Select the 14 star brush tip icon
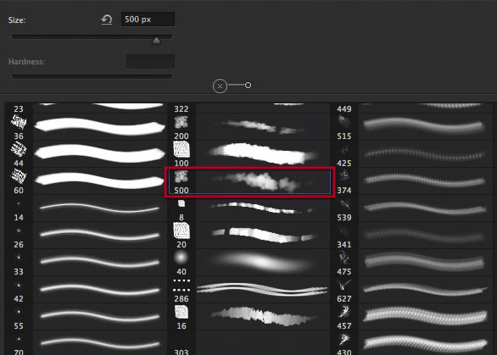Screen dimensions: 497x355 pyautogui.click(x=19, y=203)
